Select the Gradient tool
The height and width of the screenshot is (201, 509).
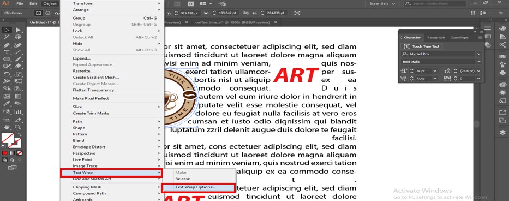point(18,97)
